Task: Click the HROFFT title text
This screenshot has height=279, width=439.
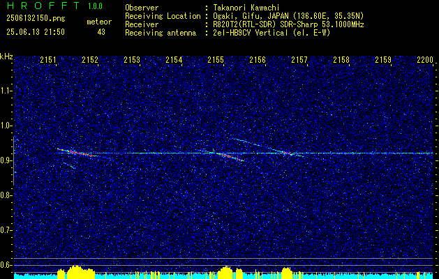Action: (x=44, y=6)
